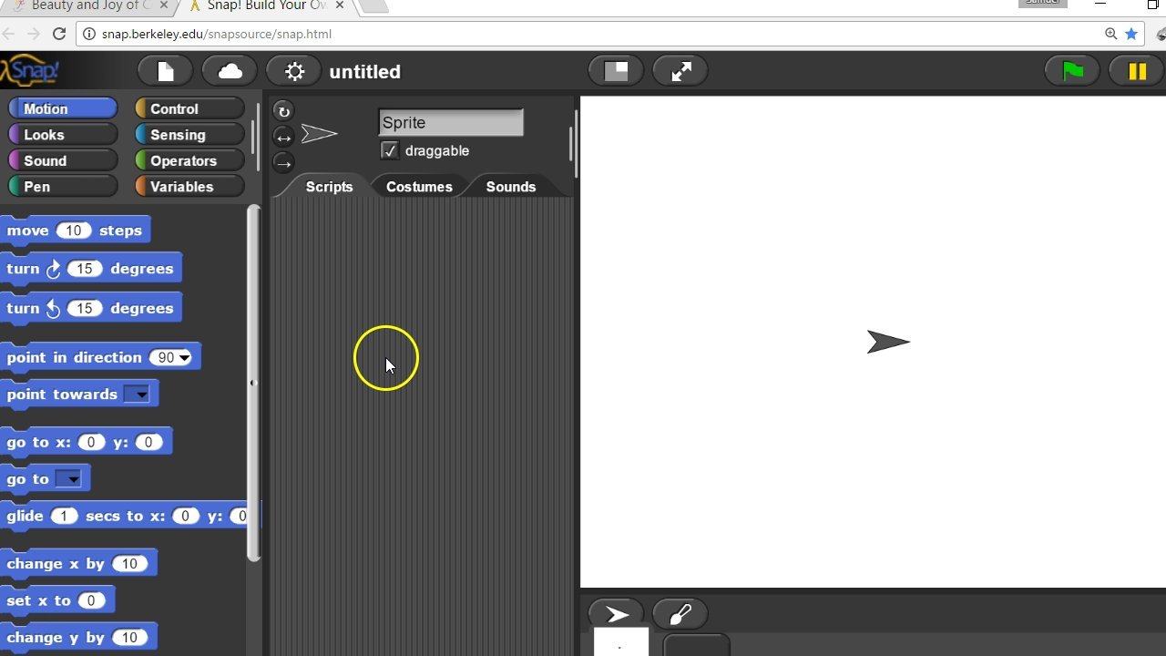Switch to the Costumes tab
Image resolution: width=1166 pixels, height=656 pixels.
[419, 186]
